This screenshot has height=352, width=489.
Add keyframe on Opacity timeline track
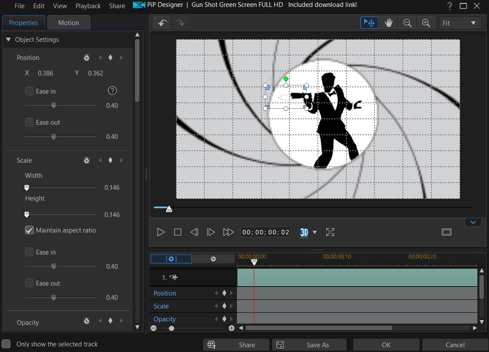pos(224,319)
